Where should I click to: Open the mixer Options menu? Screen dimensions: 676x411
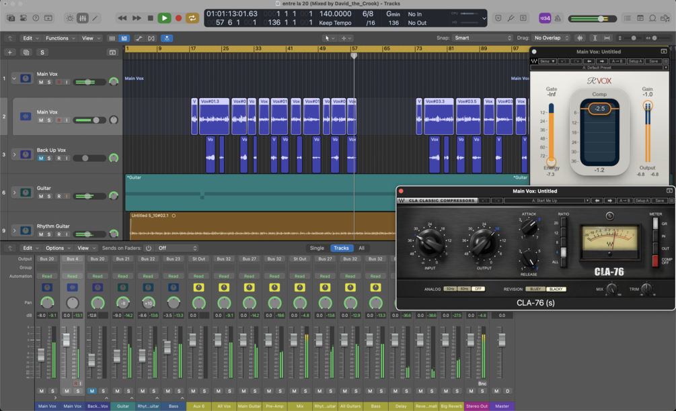coord(57,248)
